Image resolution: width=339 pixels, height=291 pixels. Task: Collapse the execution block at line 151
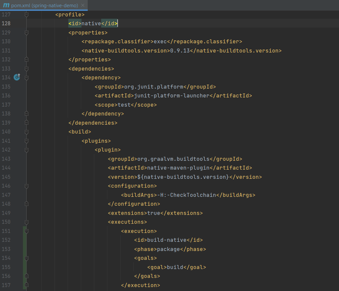(x=27, y=231)
